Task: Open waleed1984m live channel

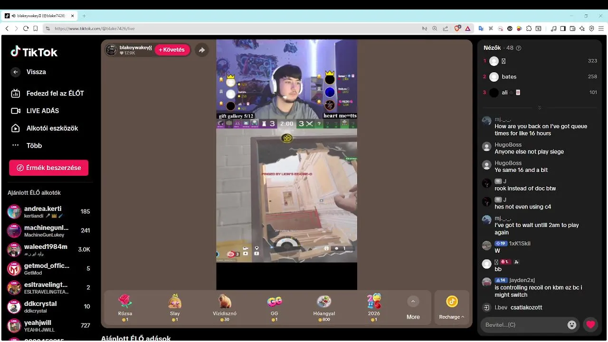Action: coord(48,250)
